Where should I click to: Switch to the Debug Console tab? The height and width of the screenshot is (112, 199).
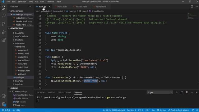coord(64,92)
